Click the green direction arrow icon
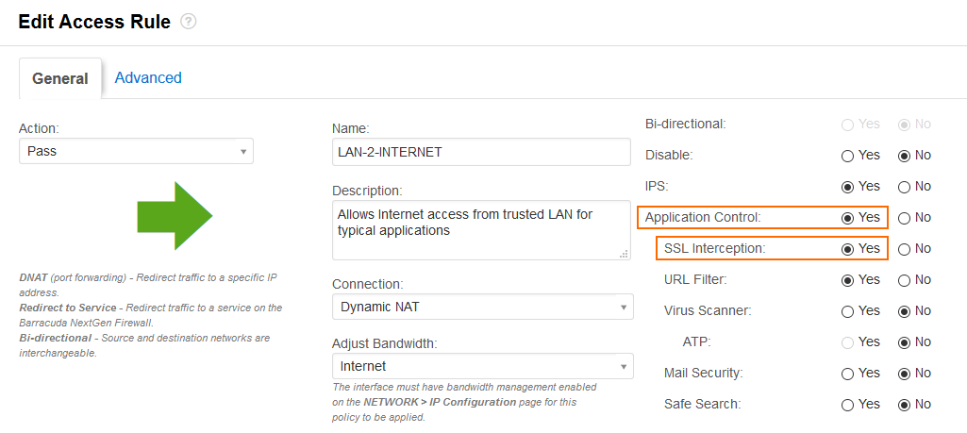967x433 pixels. 175,216
